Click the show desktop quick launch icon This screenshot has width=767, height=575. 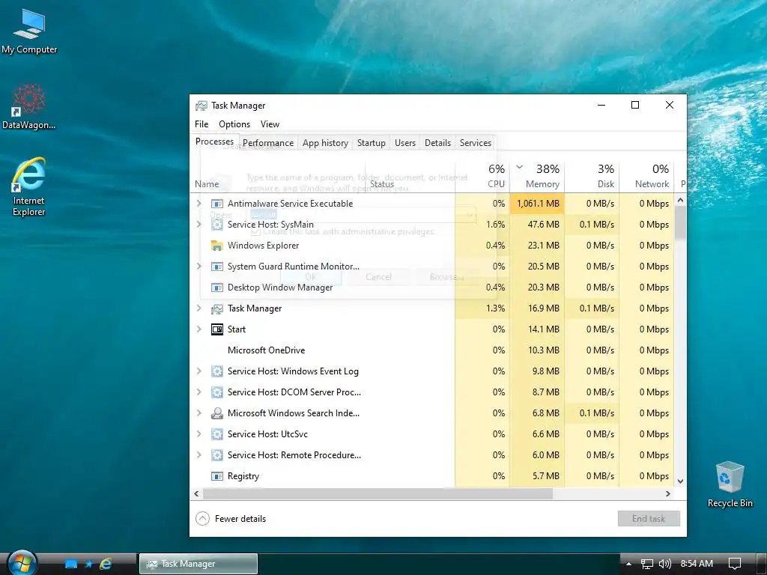[x=71, y=564]
